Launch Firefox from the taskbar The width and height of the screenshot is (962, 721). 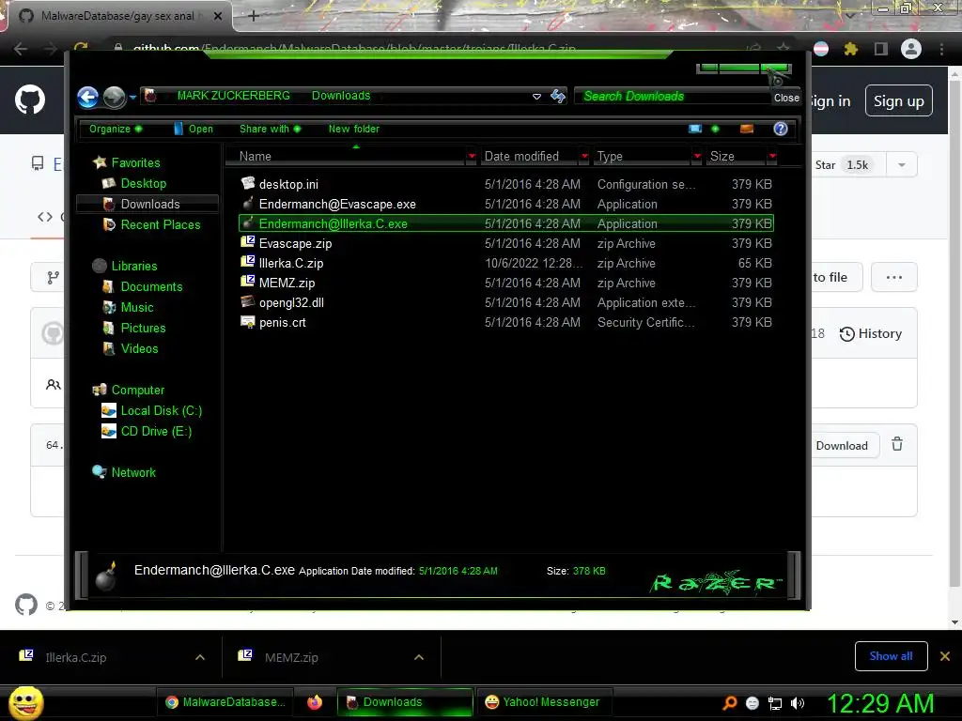[x=315, y=702]
